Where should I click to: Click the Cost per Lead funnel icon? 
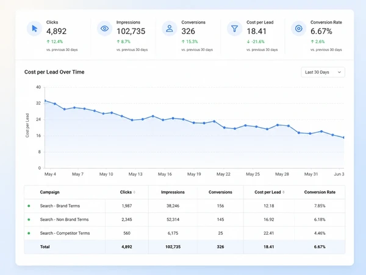[235, 29]
